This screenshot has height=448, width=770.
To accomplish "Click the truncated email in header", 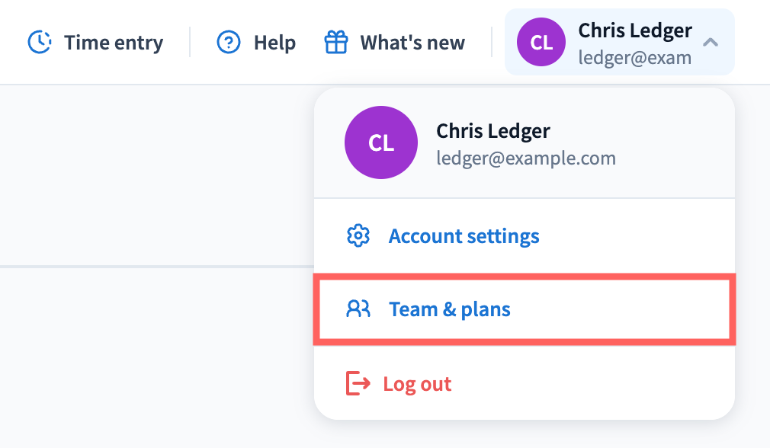I will pos(635,58).
